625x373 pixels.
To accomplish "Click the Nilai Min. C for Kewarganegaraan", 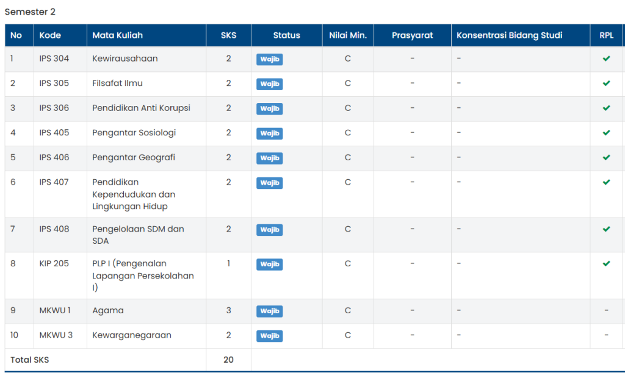I will [347, 335].
